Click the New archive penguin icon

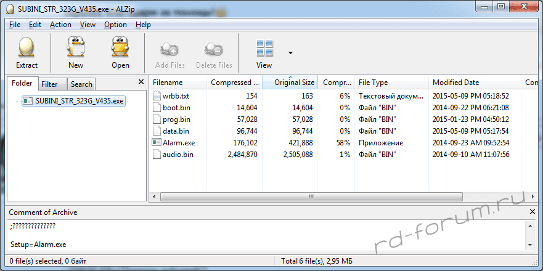click(76, 47)
